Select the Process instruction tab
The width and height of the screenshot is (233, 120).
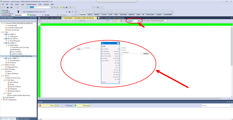click(104, 15)
